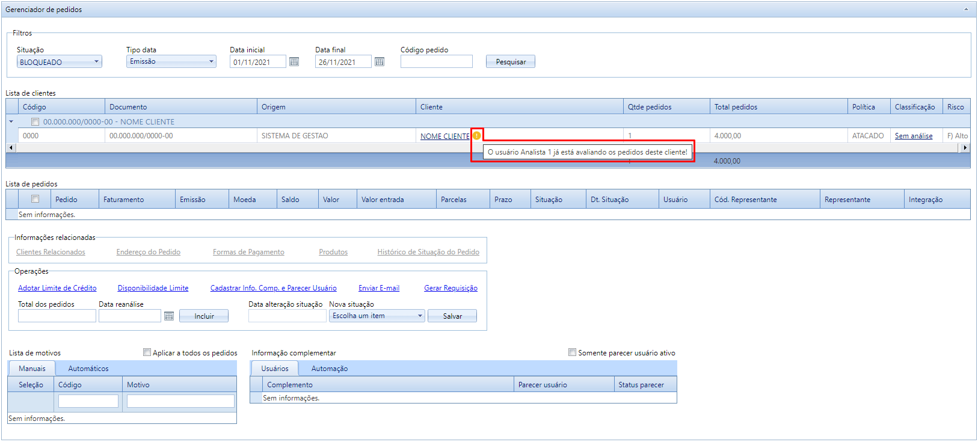Image resolution: width=978 pixels, height=442 pixels.
Task: Focus the Código pedido field
Action: [x=437, y=61]
